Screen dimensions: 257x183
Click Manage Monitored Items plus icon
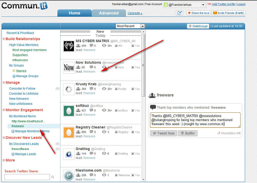pos(13,131)
